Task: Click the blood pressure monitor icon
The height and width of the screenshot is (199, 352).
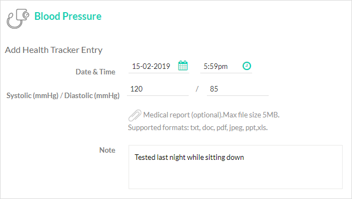Action: tap(18, 19)
